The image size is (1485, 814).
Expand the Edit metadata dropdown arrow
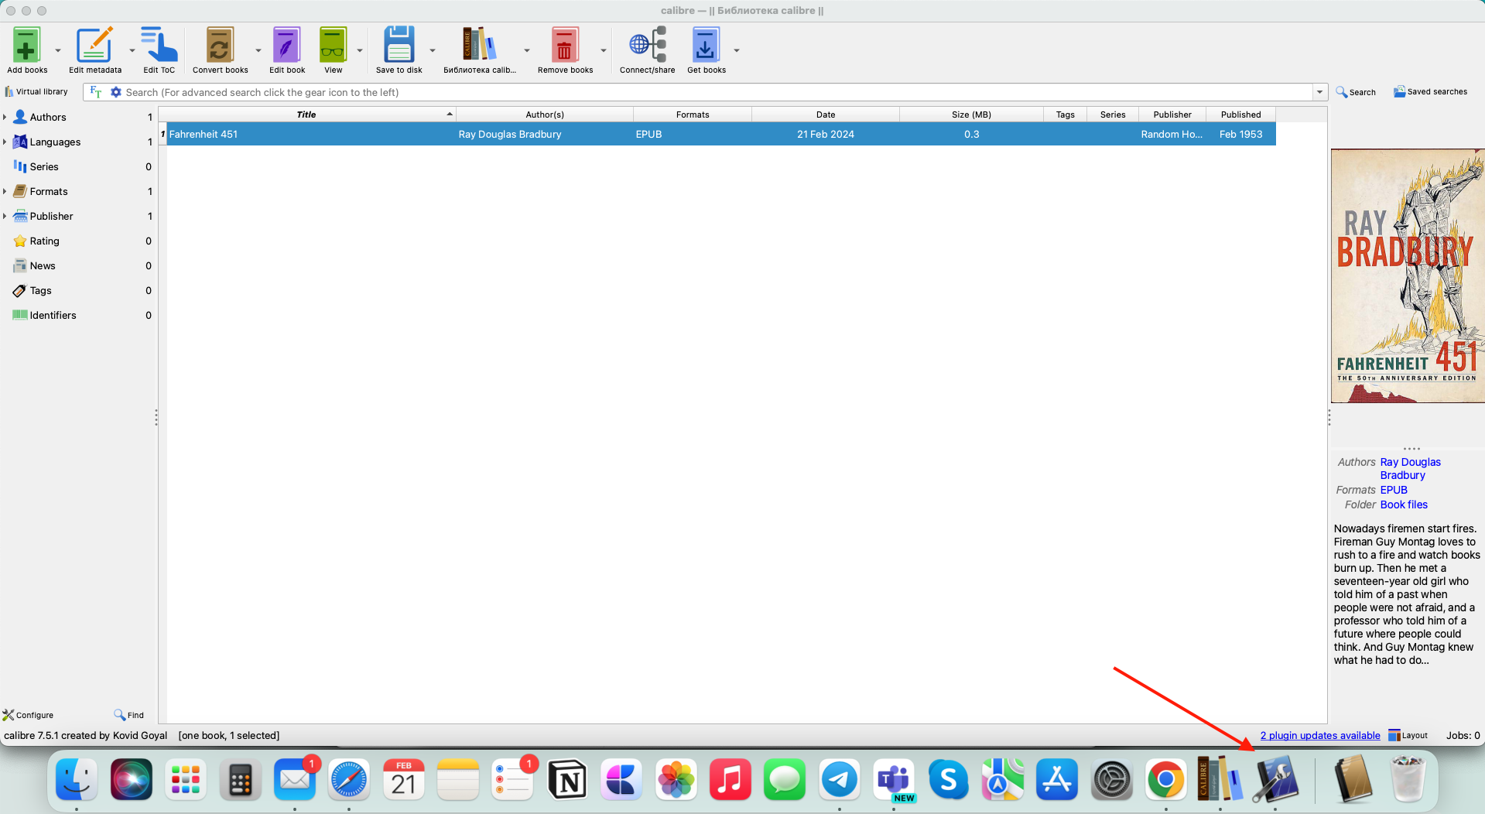132,51
